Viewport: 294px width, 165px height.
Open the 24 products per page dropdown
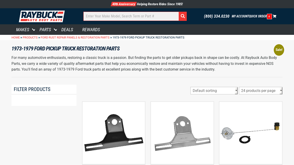tap(261, 91)
